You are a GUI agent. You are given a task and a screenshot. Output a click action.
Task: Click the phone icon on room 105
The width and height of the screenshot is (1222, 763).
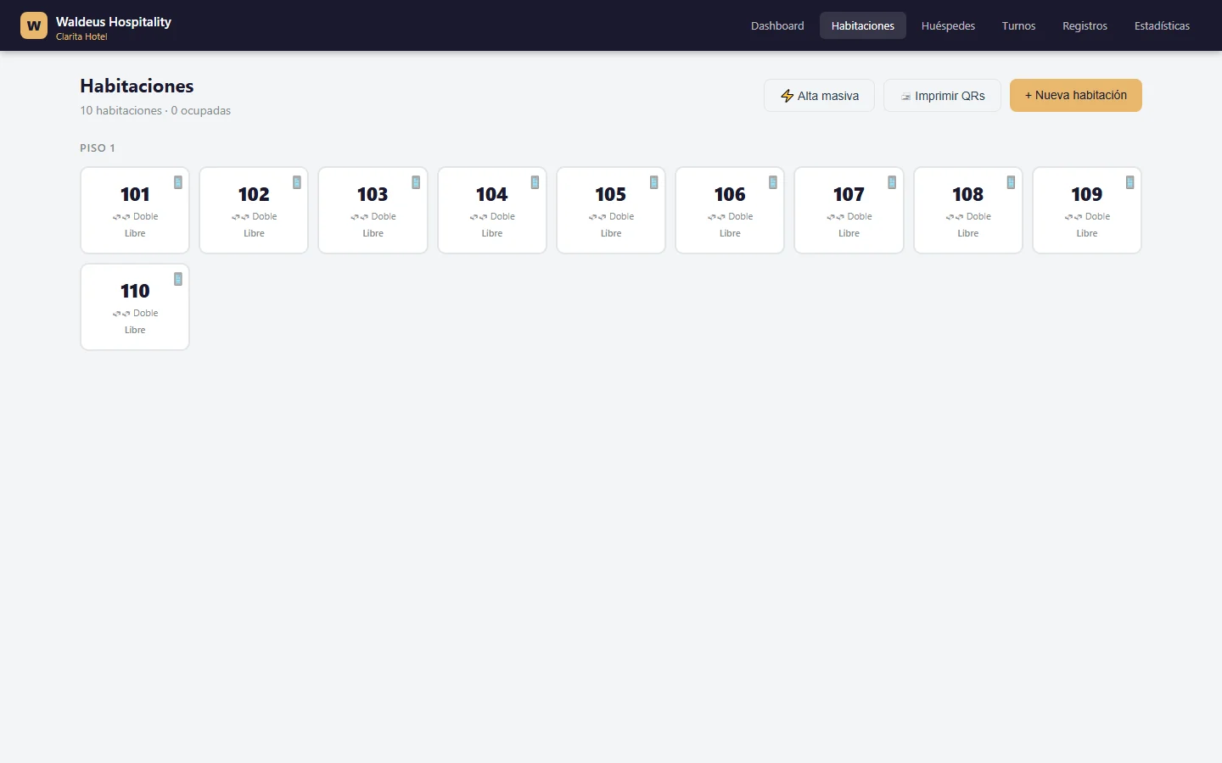654,182
